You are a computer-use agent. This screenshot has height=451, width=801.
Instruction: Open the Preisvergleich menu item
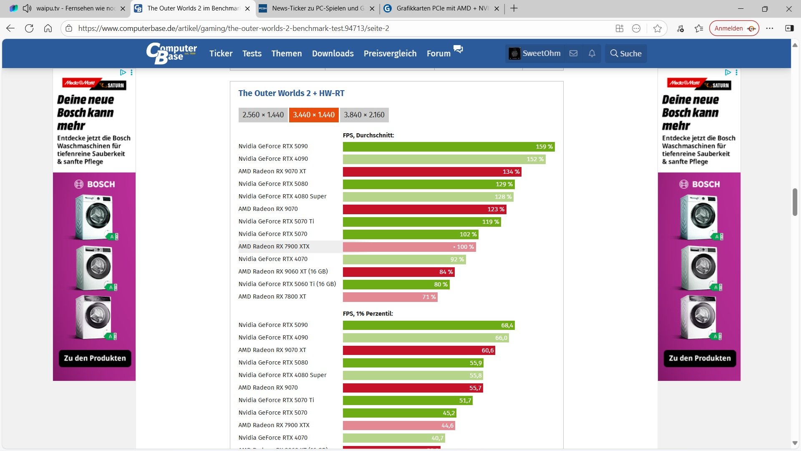point(390,53)
